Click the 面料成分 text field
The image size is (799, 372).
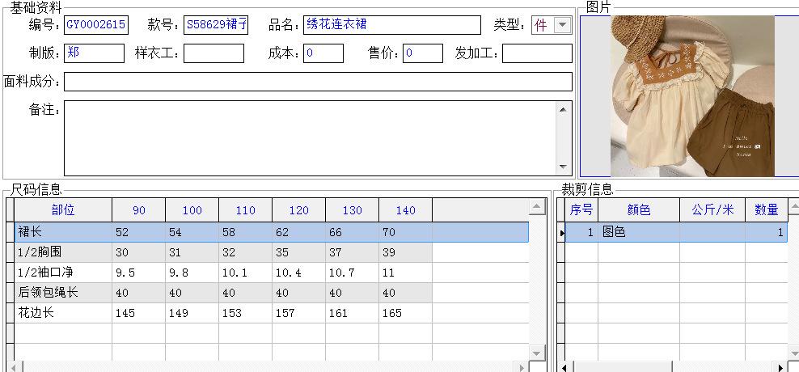(318, 82)
